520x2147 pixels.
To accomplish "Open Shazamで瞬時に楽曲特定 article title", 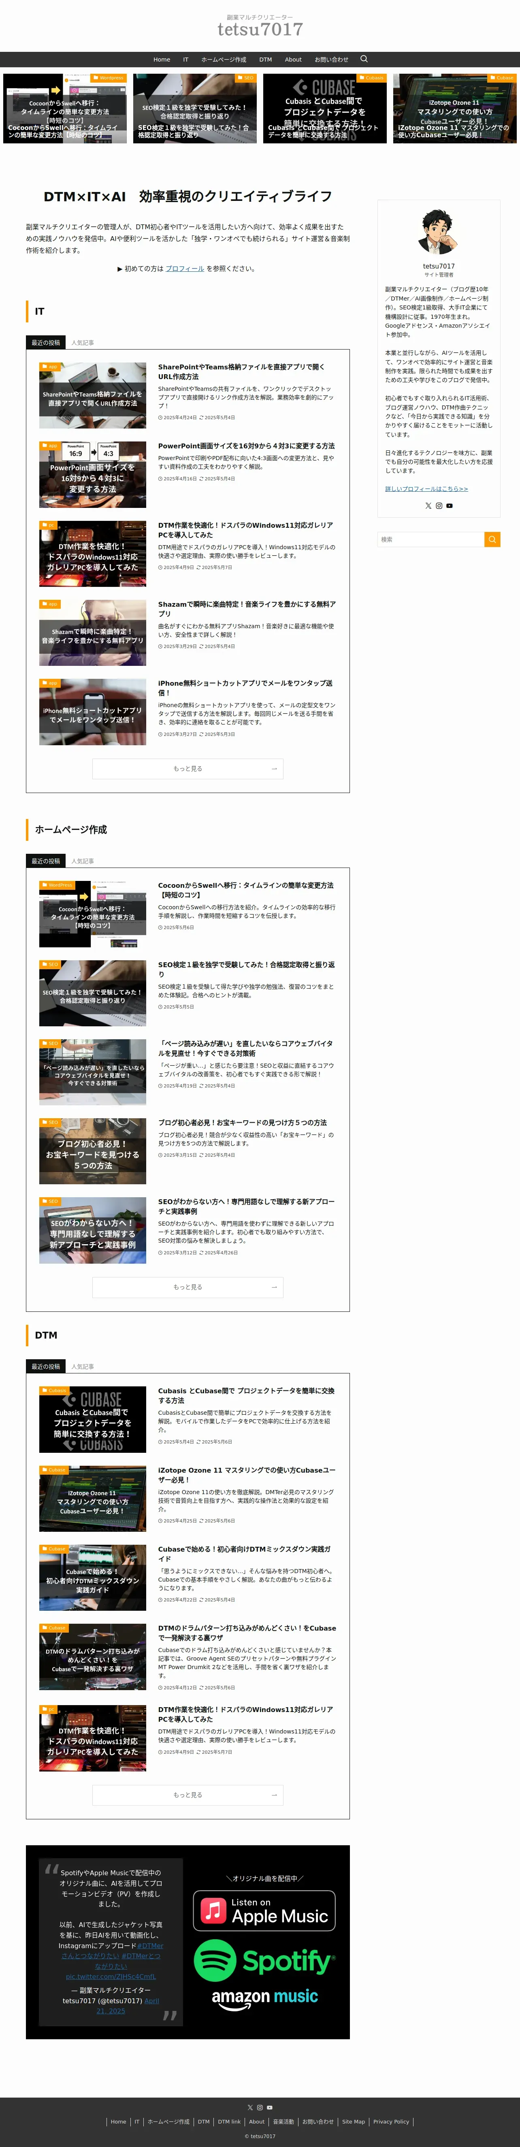I will [x=247, y=608].
